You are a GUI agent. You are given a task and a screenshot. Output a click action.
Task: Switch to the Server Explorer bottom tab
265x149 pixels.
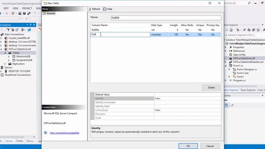10,141
